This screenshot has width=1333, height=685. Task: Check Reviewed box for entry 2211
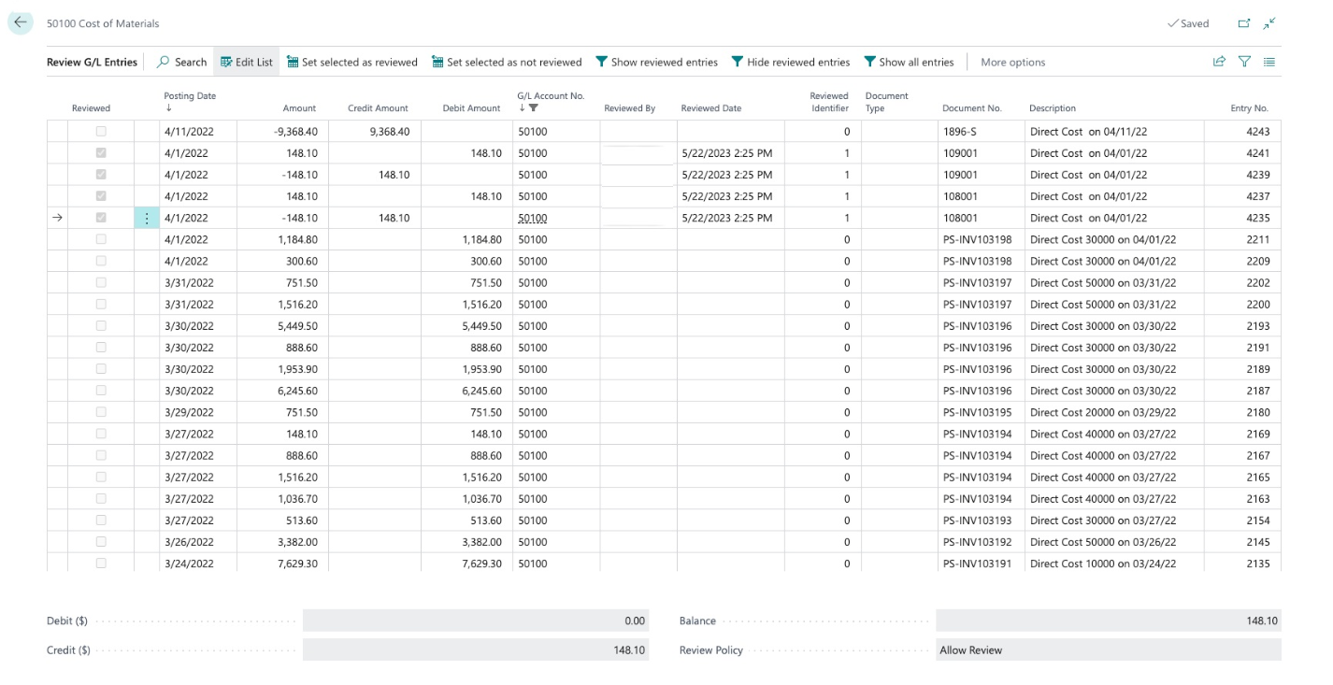(x=101, y=239)
